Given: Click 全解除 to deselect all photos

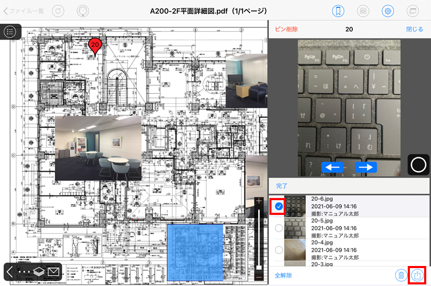Looking at the screenshot, I should (x=284, y=275).
